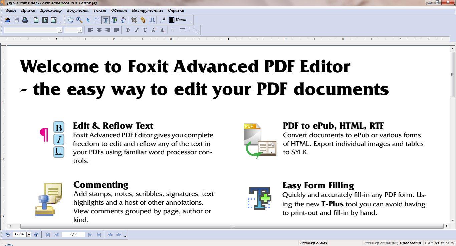This screenshot has width=456, height=246.
Task: Print the document via printer icon
Action: [25, 20]
